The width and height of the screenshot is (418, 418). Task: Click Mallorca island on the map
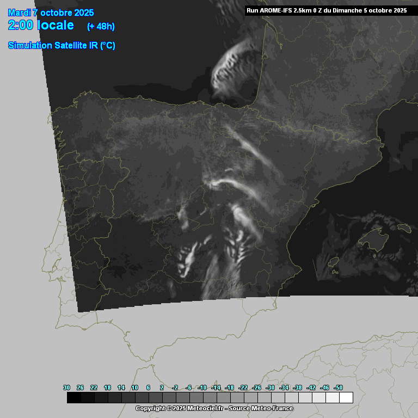point(374,238)
